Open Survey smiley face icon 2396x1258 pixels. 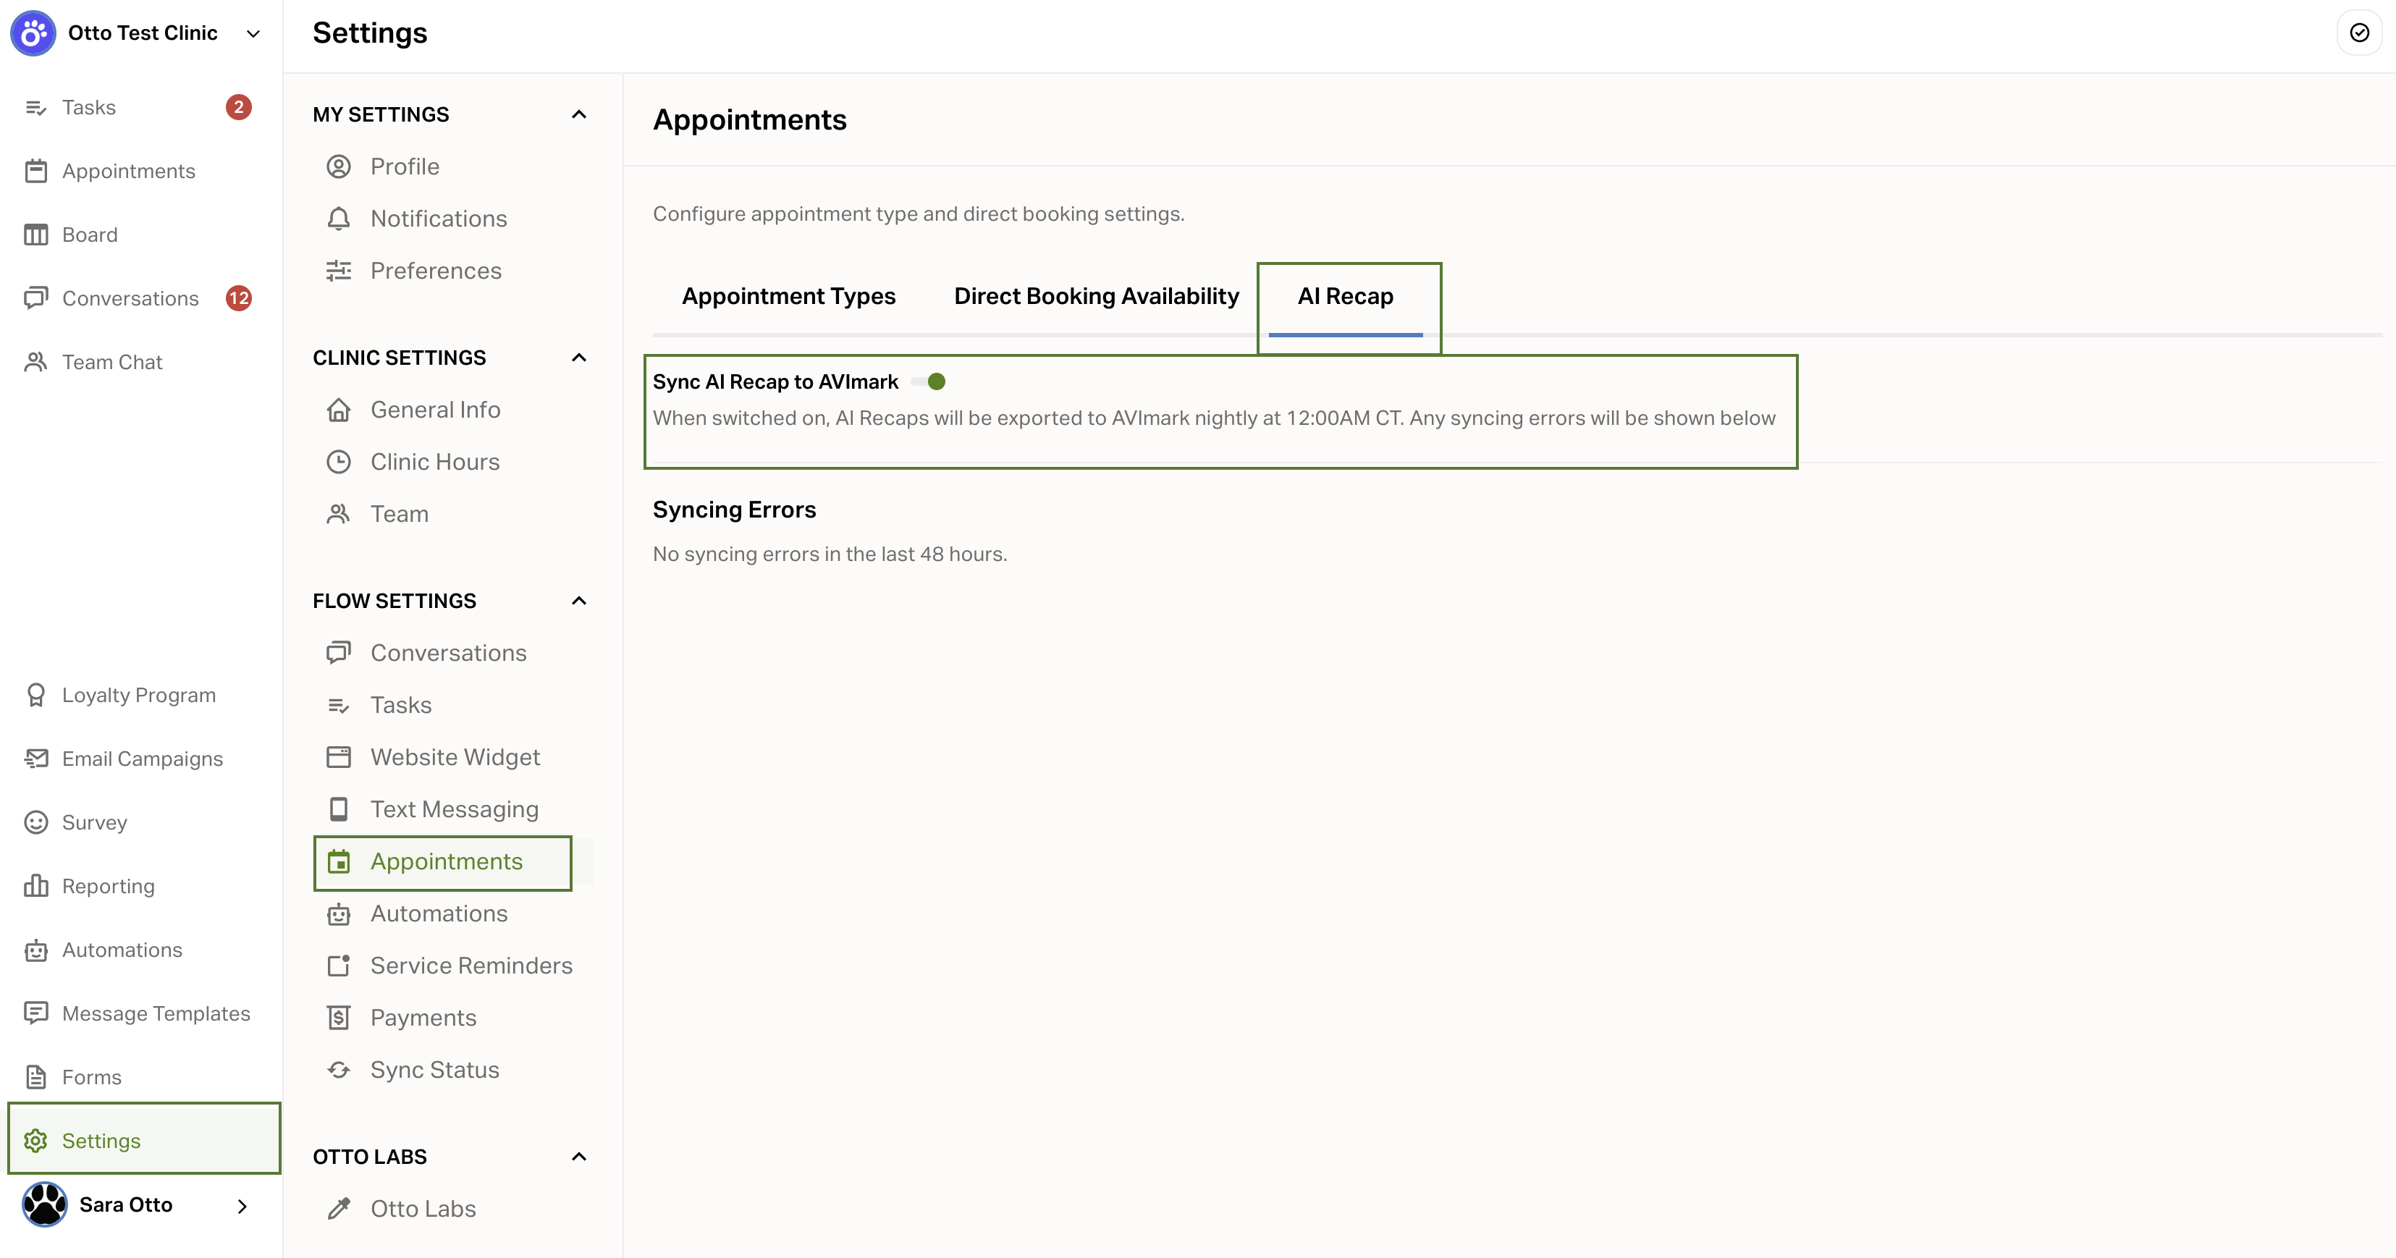[35, 823]
